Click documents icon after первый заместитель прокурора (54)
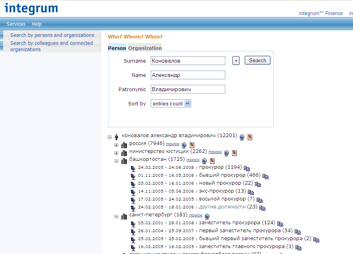This screenshot has height=254, width=353. (x=297, y=232)
